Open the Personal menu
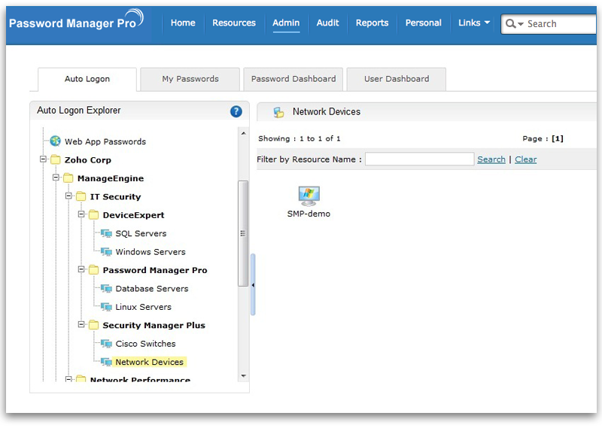This screenshot has height=428, width=602. pyautogui.click(x=424, y=23)
